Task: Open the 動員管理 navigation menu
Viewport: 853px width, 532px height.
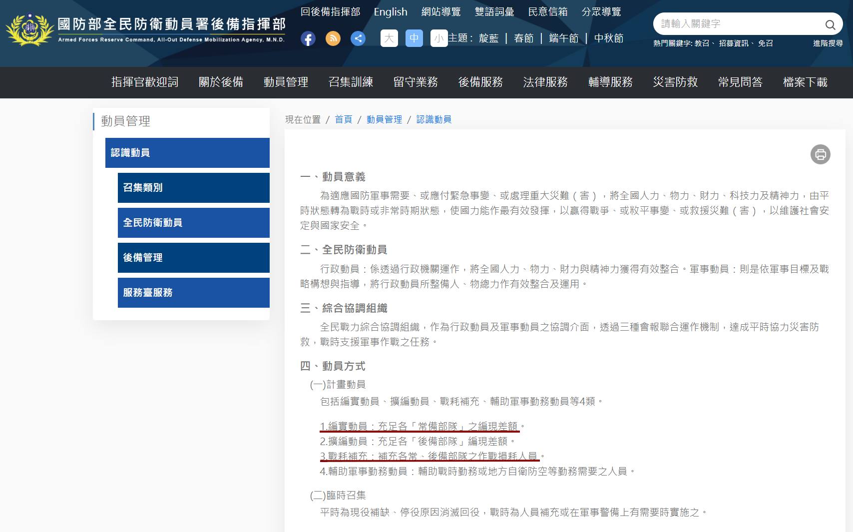Action: [x=286, y=82]
